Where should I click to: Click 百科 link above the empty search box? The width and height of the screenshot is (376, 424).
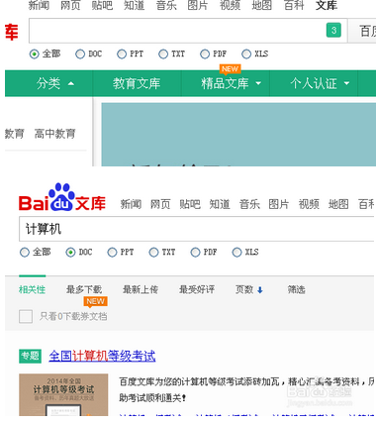click(x=294, y=5)
